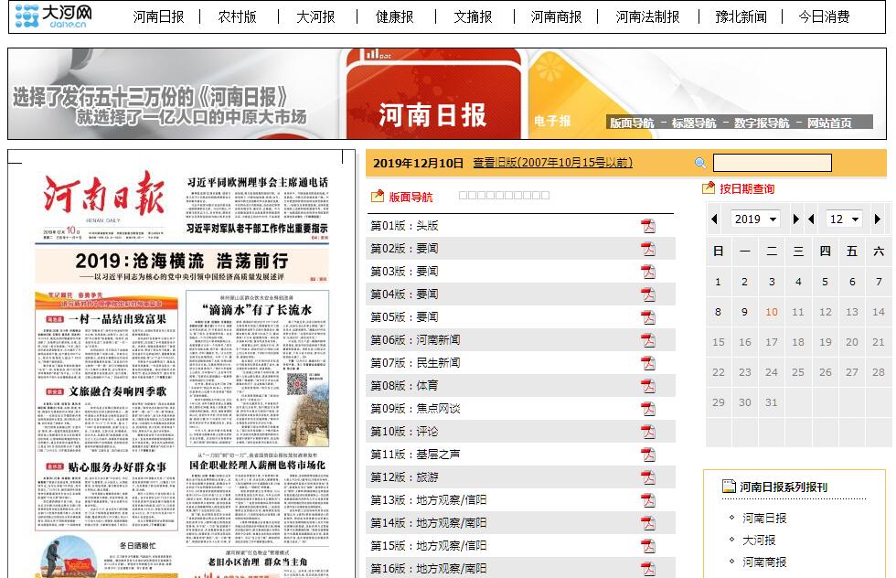Download PDF of 第06版 河南新闻
Screen dimensions: 896x578
[648, 340]
